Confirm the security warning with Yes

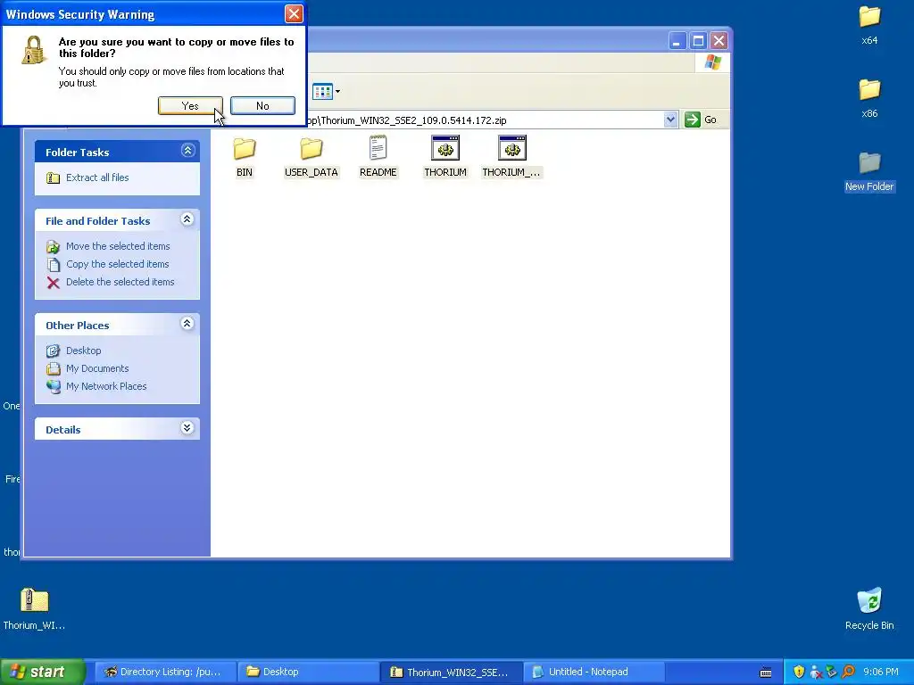[x=190, y=105]
